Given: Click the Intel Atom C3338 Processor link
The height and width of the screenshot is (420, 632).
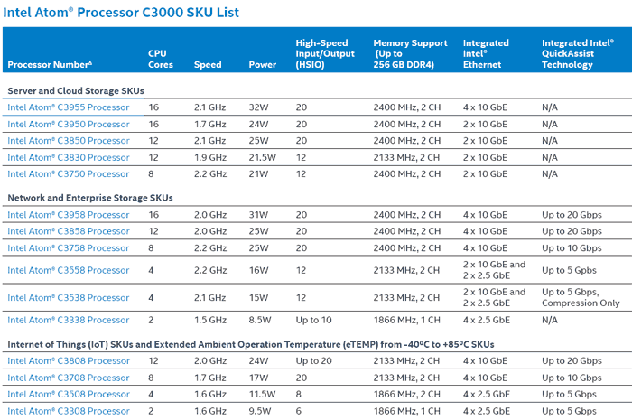Looking at the screenshot, I should coord(69,320).
